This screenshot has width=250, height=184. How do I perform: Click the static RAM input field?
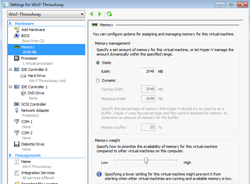pos(148,71)
